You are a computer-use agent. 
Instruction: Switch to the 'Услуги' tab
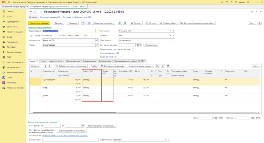[x=44, y=61]
